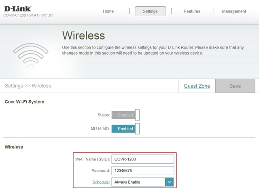Click the Wi-Fi Name (SSID) field
259x188 pixels.
point(142,159)
